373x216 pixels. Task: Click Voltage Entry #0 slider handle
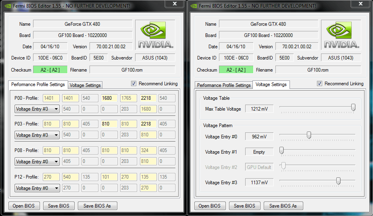(309, 135)
